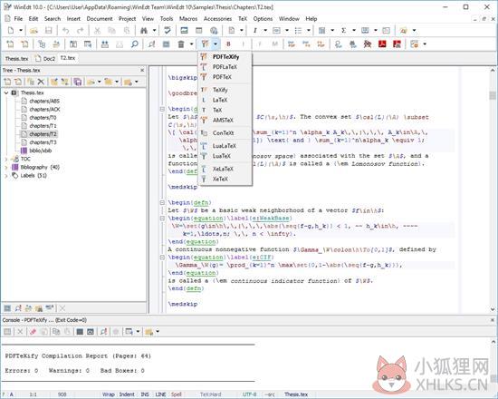This screenshot has height=399, width=498.
Task: Collapse the \begin{equation} eq:WeakBase code fold
Action: pos(162,219)
